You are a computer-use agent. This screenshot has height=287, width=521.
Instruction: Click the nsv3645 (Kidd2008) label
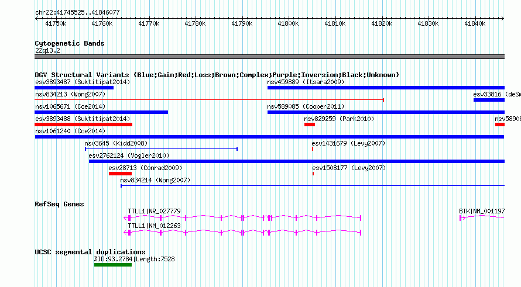pyautogui.click(x=116, y=143)
